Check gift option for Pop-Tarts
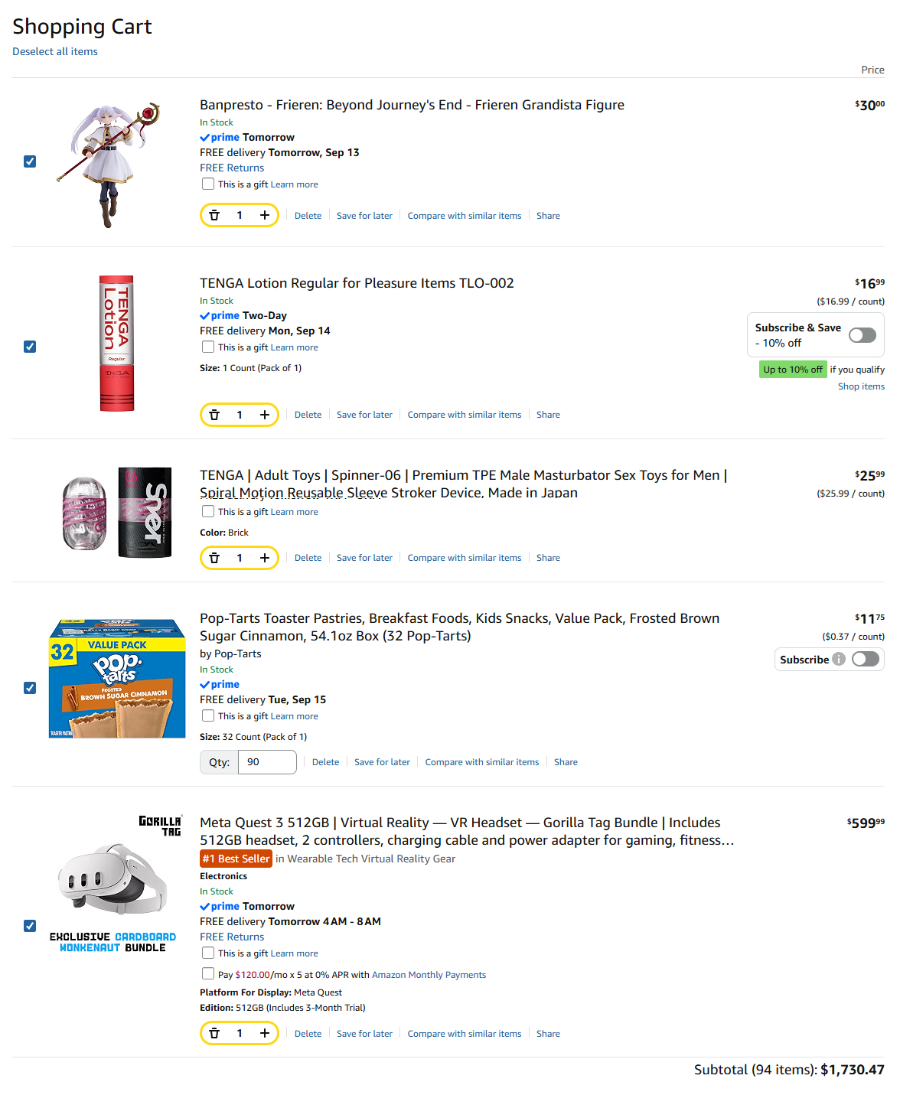 (208, 716)
